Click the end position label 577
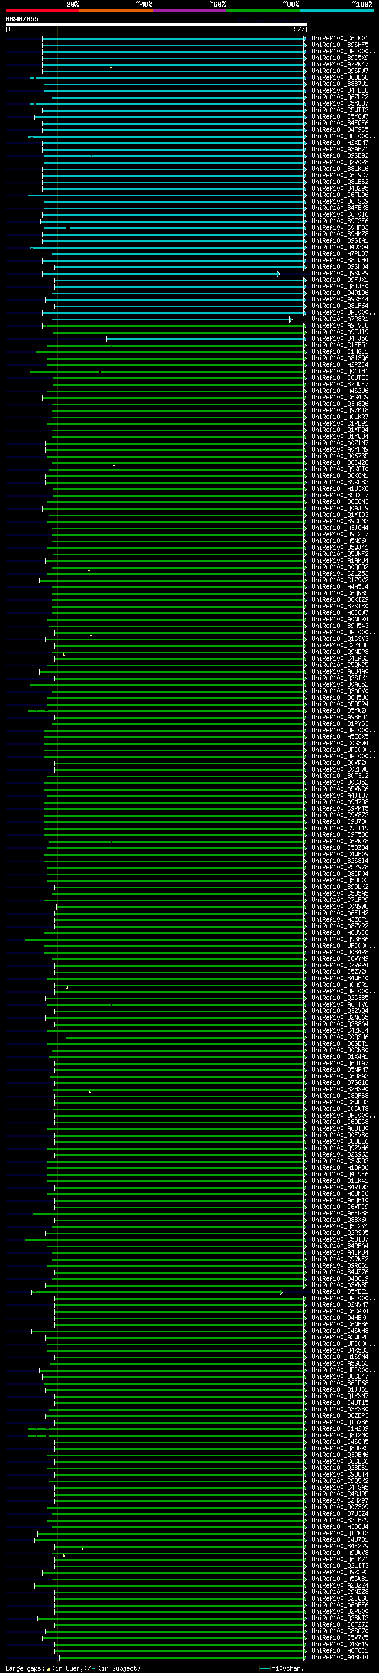Viewport: 379px width, 1673px height. (298, 29)
